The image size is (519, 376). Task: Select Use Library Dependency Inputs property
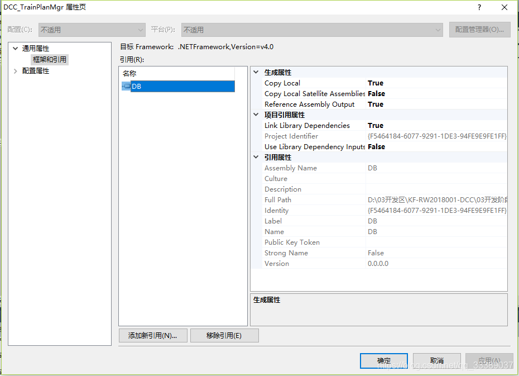(x=385, y=146)
